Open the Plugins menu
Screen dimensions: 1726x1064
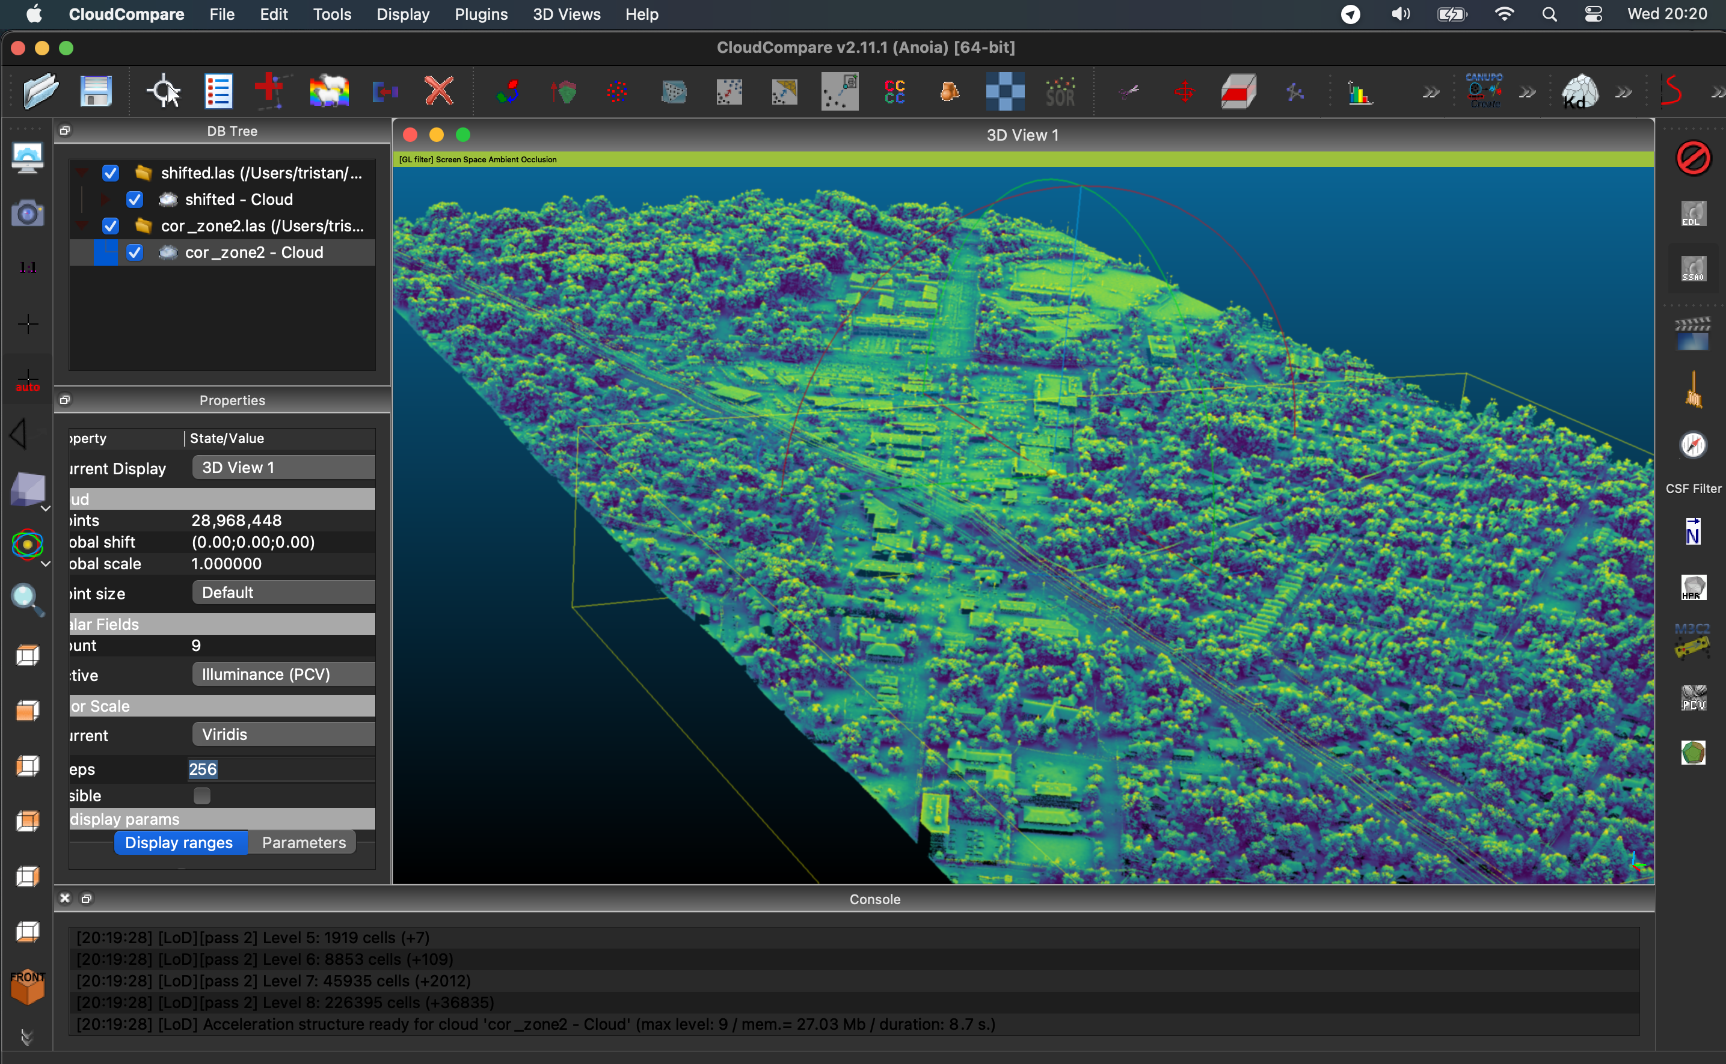tap(481, 14)
